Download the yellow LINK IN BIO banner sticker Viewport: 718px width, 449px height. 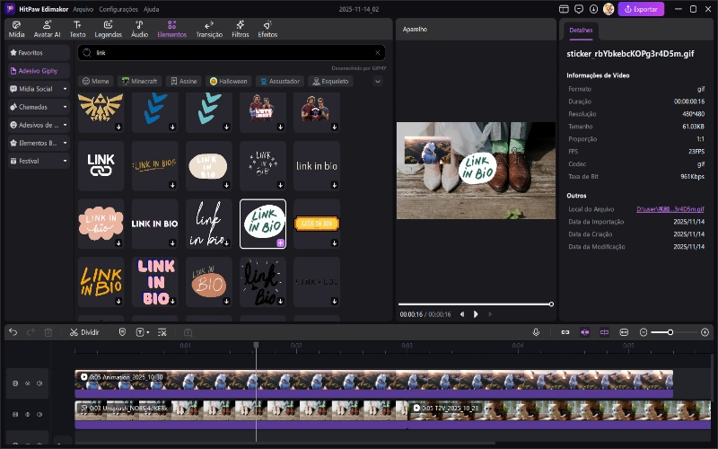click(334, 242)
